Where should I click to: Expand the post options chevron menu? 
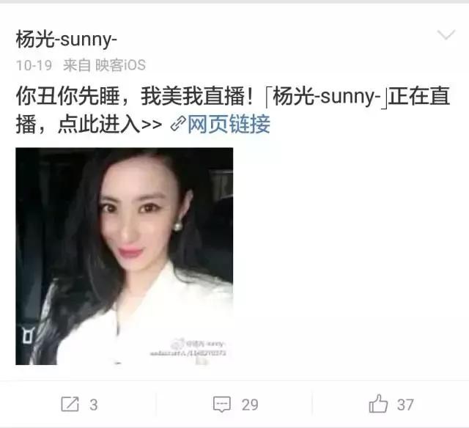point(446,34)
